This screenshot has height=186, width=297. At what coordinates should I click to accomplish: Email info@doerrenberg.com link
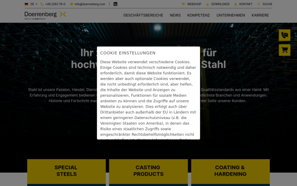(x=90, y=4)
